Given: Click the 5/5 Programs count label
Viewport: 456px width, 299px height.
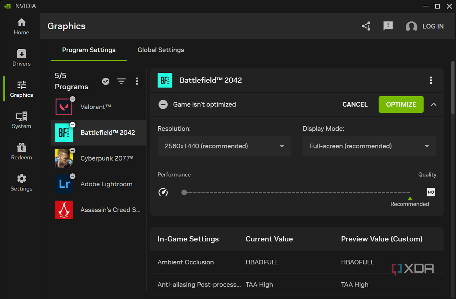Looking at the screenshot, I should coord(71,81).
